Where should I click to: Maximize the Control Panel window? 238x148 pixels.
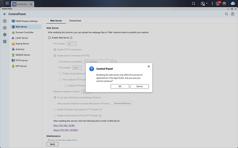[x=232, y=9]
